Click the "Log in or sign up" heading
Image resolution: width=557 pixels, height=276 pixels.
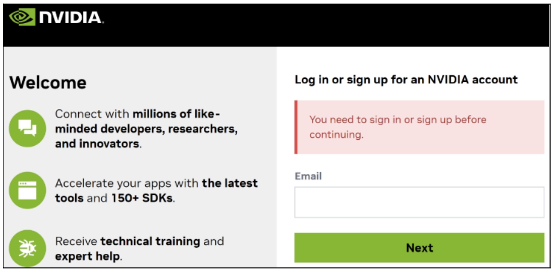click(406, 79)
